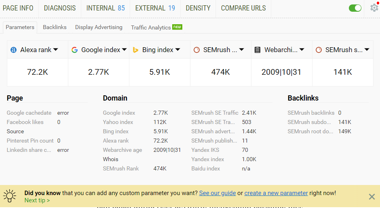The width and height of the screenshot is (380, 208).
Task: Open the settings gear icon
Action: click(x=374, y=8)
